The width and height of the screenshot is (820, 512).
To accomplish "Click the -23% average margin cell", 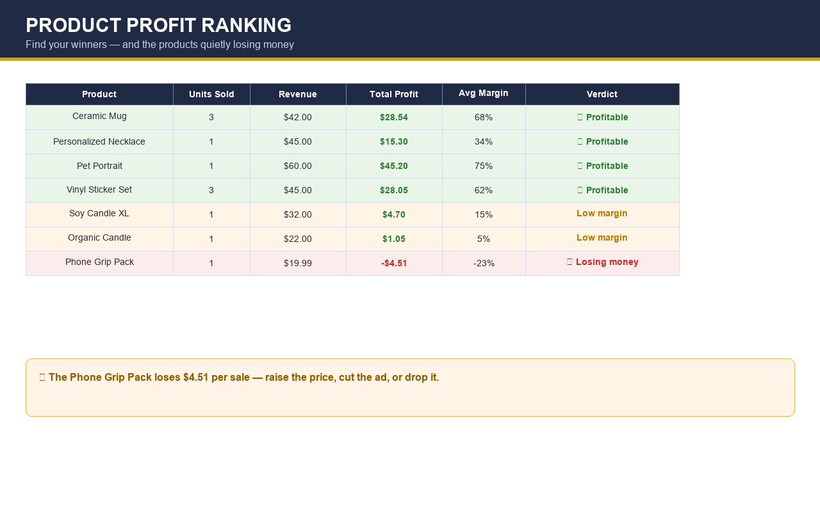I will [484, 263].
